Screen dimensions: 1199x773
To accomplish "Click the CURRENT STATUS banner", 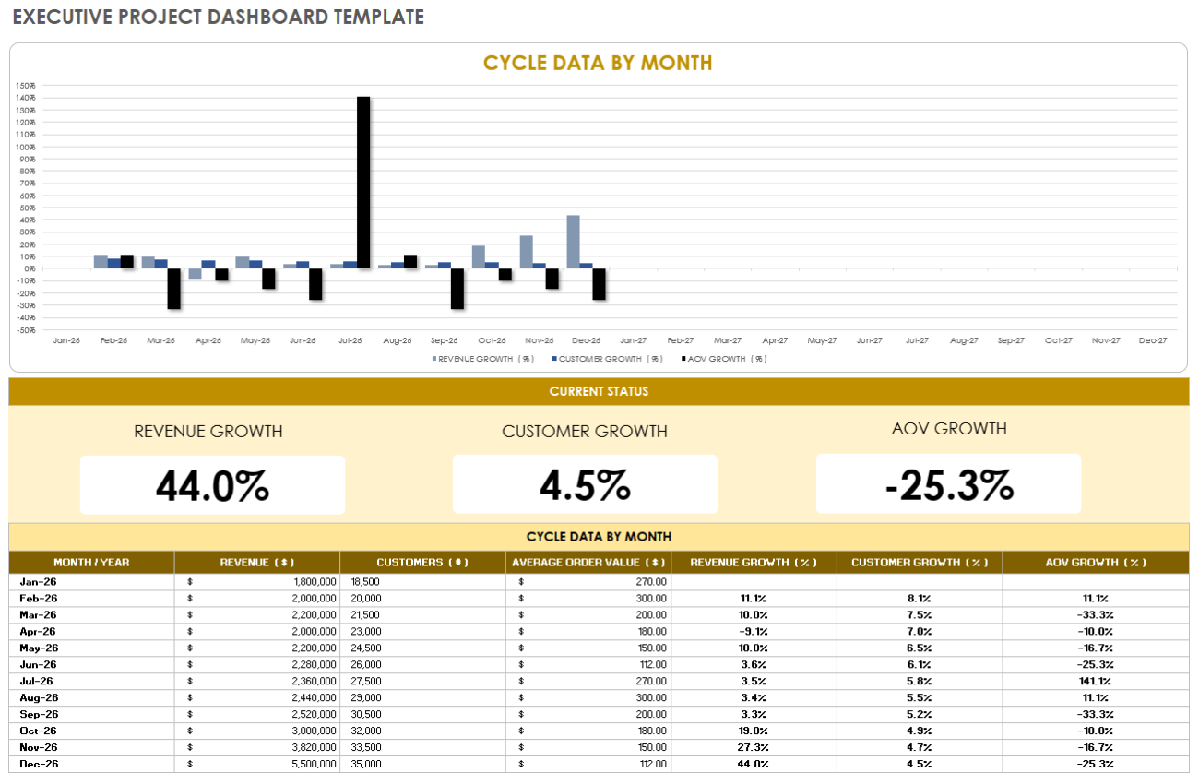I will coord(599,391).
